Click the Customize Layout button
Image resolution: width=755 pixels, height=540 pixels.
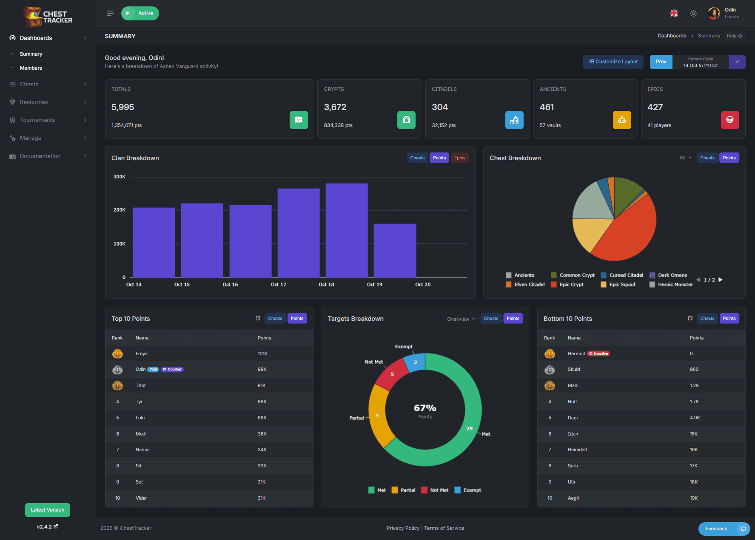[613, 62]
